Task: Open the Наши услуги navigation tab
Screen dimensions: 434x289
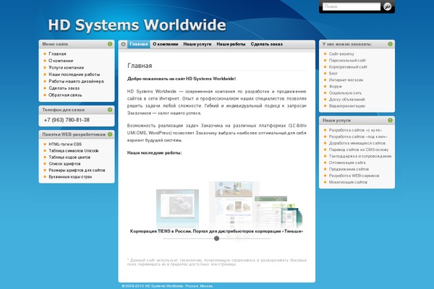Action: tap(197, 44)
